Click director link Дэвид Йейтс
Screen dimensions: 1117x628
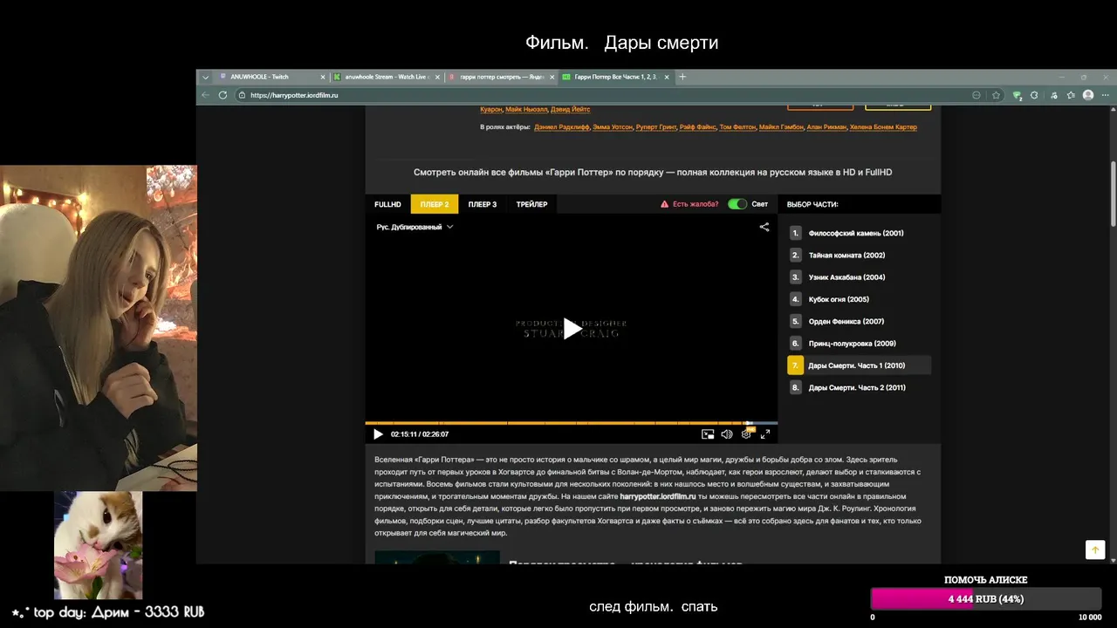pyautogui.click(x=570, y=109)
